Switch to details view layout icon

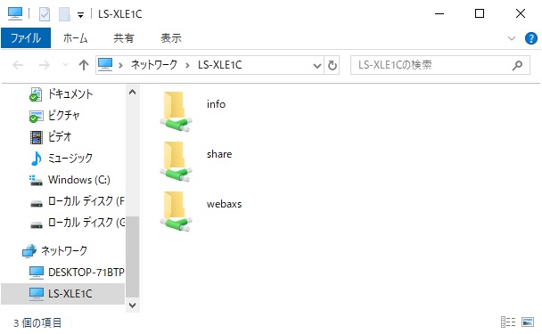(508, 322)
